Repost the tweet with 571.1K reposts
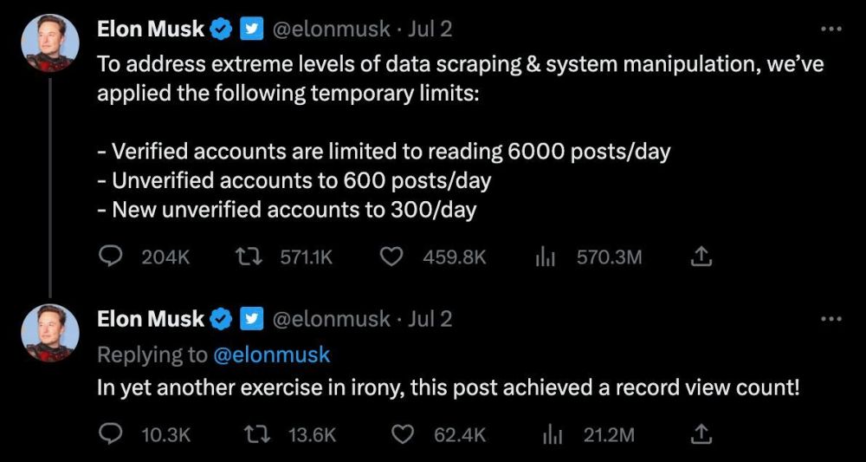This screenshot has width=866, height=462. coord(245,257)
